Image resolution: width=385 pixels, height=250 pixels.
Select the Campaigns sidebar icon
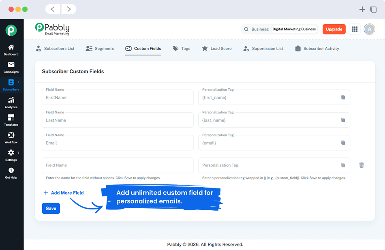coord(11,67)
